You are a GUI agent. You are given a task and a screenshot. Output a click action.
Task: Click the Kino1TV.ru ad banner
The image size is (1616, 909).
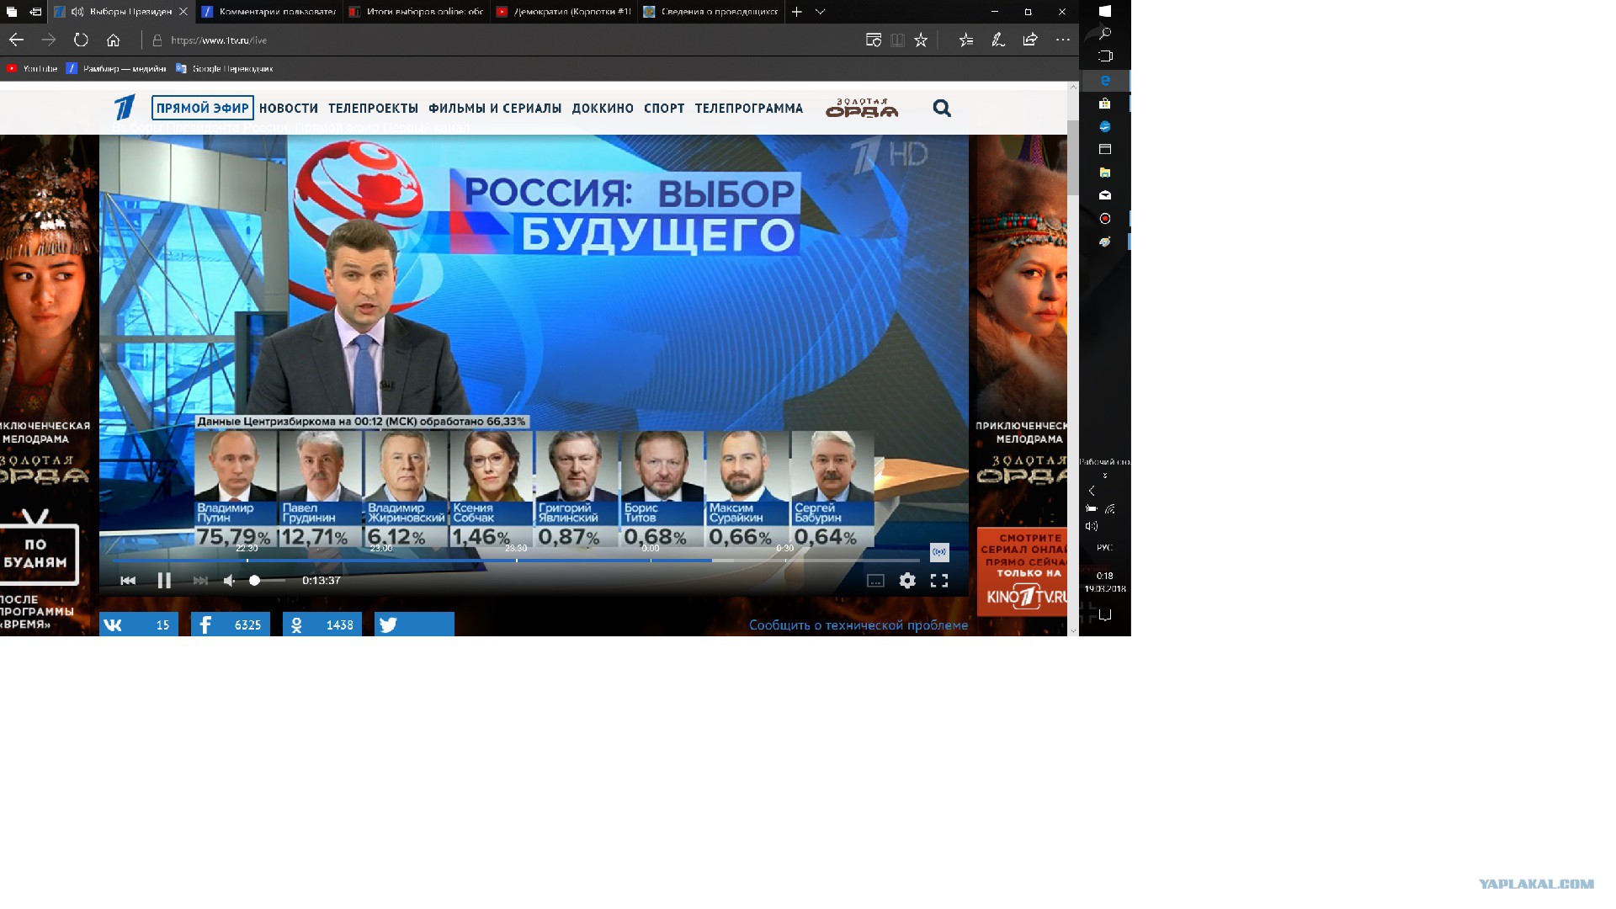point(1022,571)
